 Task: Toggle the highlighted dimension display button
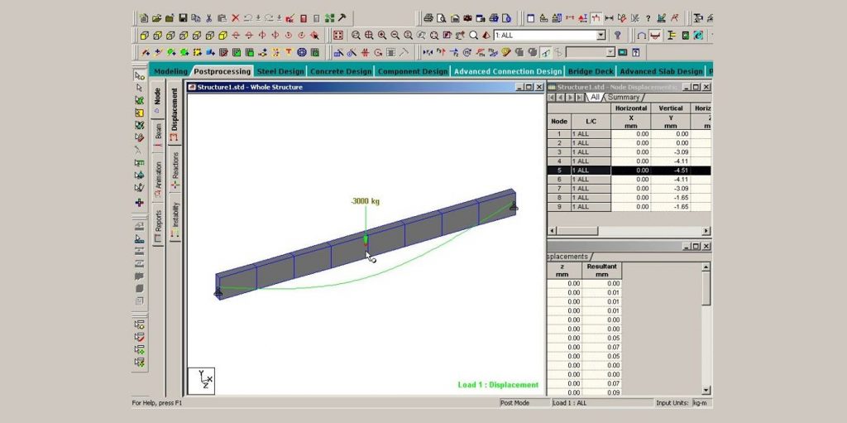pyautogui.click(x=596, y=17)
